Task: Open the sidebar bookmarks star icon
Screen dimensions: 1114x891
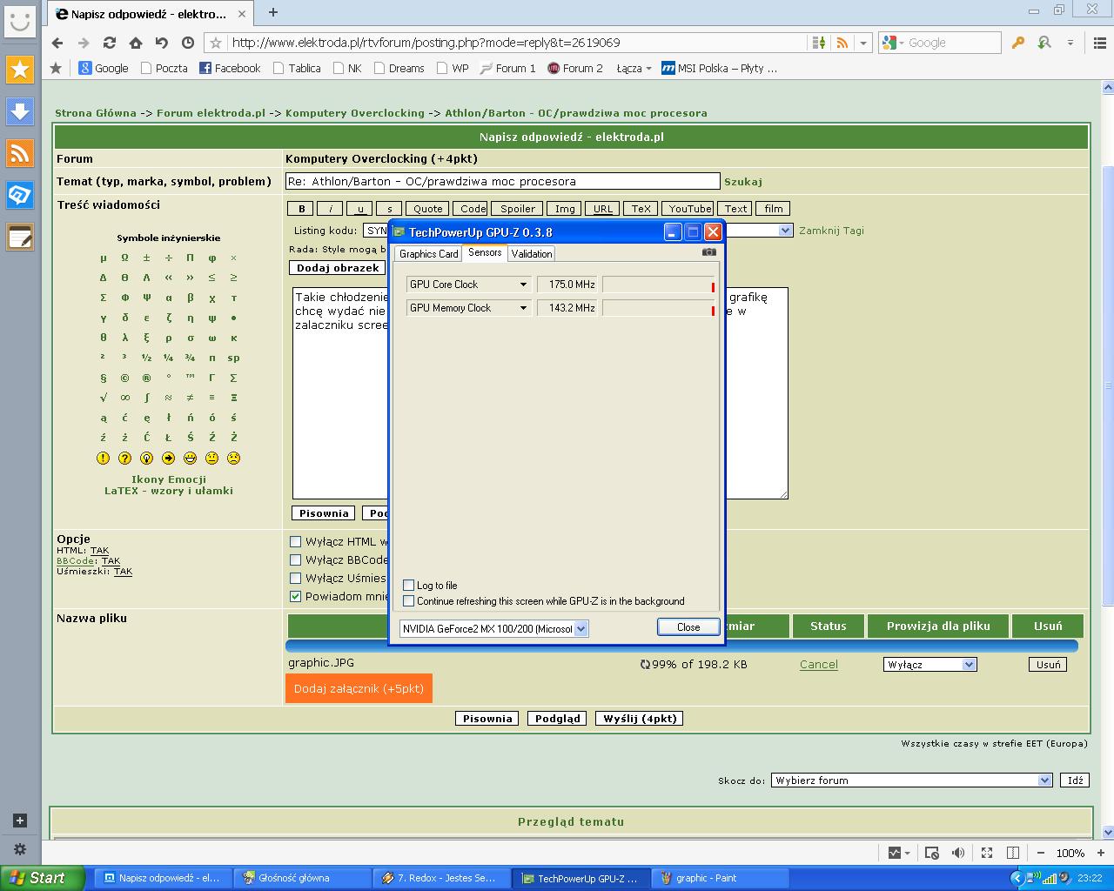Action: click(20, 70)
